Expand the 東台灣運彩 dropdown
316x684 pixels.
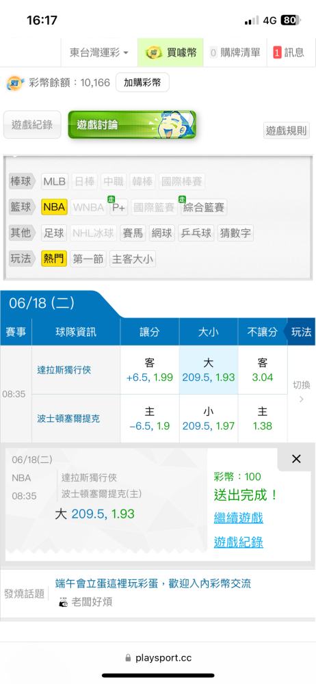99,53
